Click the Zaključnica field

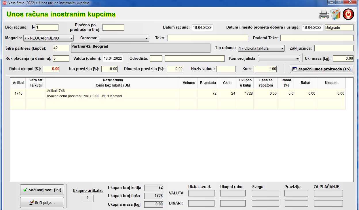point(334,48)
